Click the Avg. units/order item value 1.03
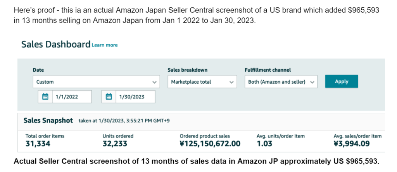This screenshot has width=397, height=172. tap(264, 144)
